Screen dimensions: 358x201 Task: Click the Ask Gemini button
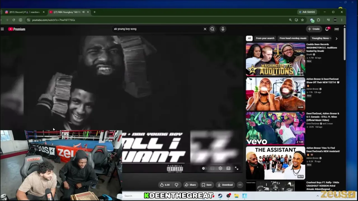coord(307,12)
